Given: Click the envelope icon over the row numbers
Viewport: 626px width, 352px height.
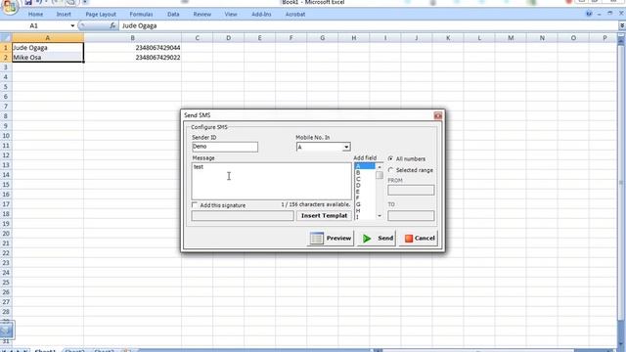Looking at the screenshot, I should pyautogui.click(x=7, y=330).
